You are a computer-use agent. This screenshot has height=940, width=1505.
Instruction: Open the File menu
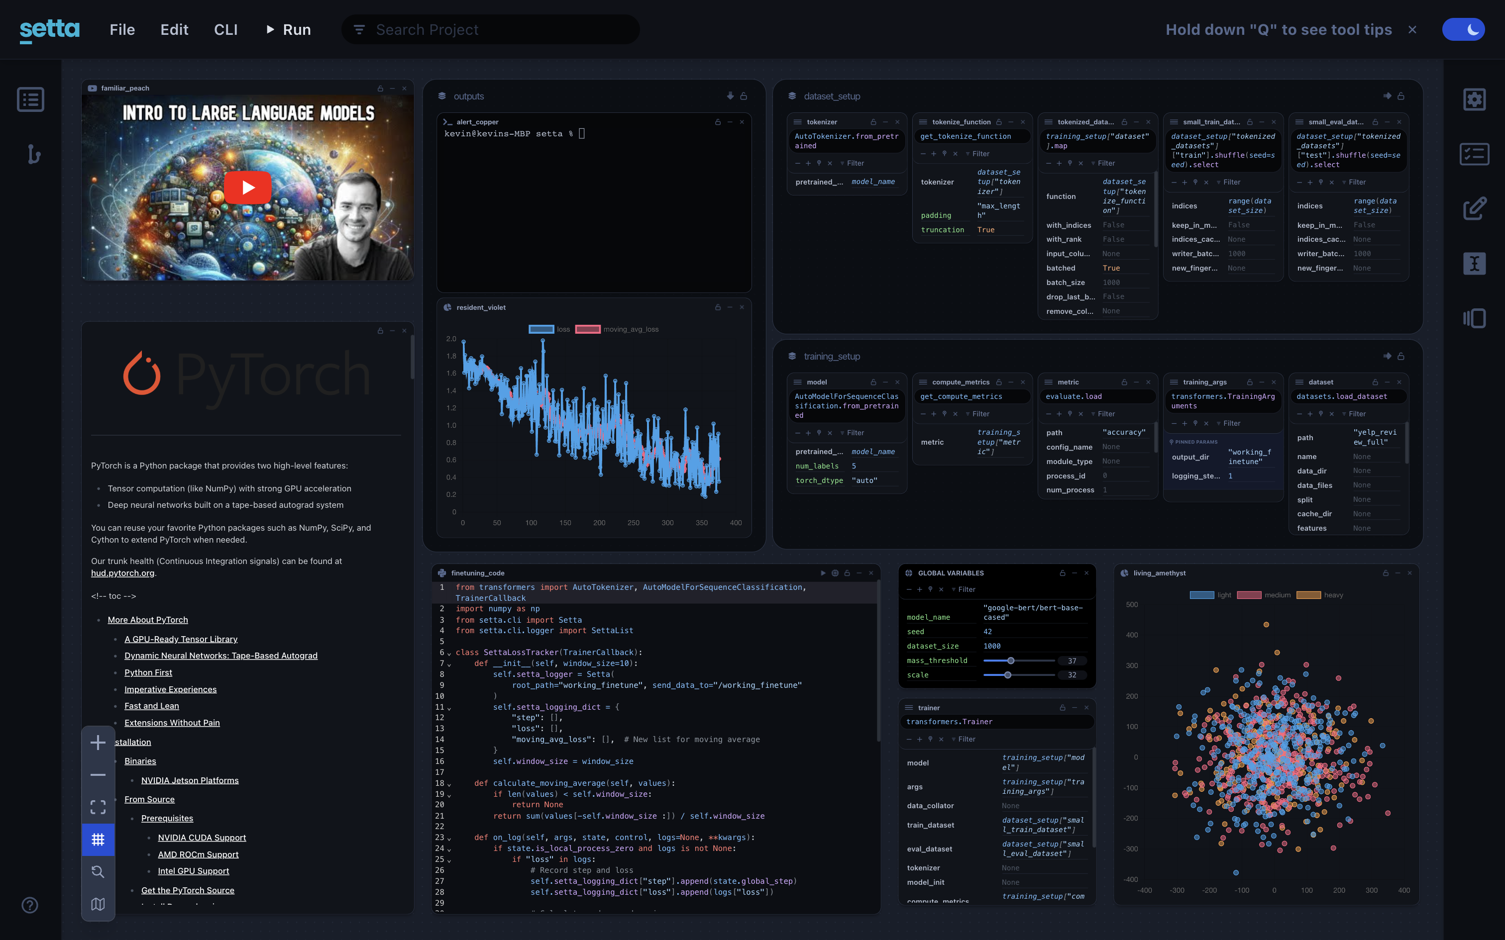pyautogui.click(x=122, y=29)
